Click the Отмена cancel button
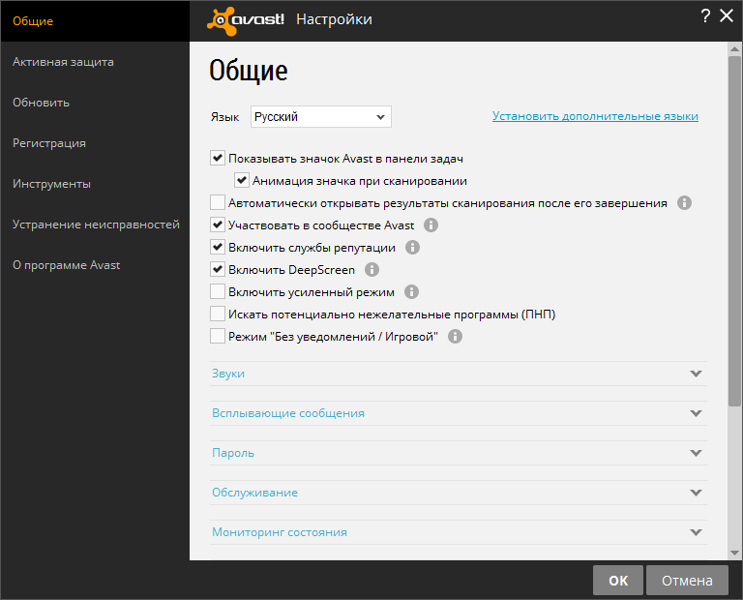Image resolution: width=743 pixels, height=600 pixels. tap(687, 580)
